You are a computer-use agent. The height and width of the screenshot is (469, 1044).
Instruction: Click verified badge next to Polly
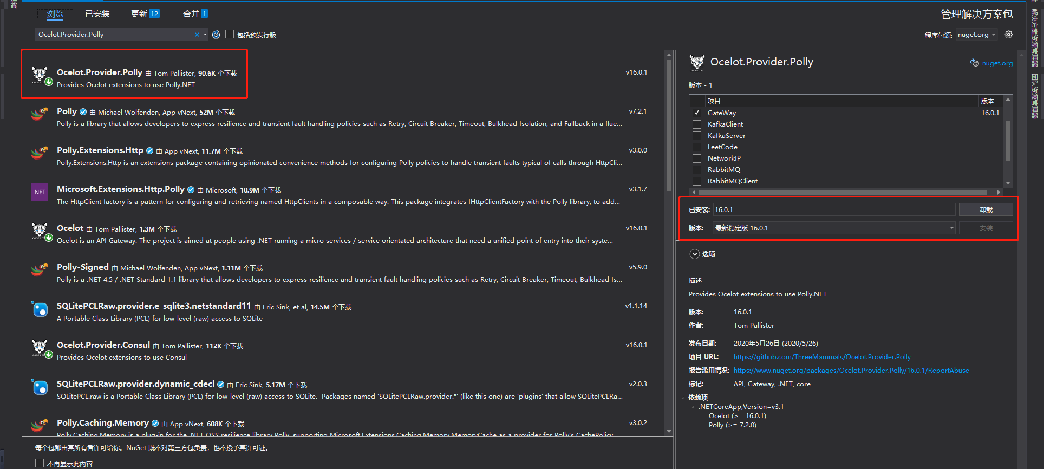83,112
